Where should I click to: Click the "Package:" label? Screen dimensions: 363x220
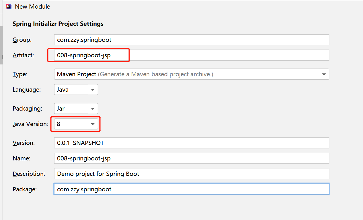coord(25,189)
